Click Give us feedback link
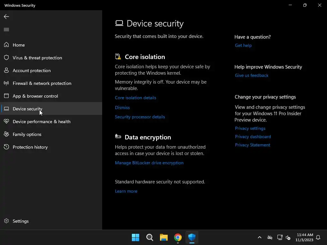This screenshot has height=245, width=327. 252,75
